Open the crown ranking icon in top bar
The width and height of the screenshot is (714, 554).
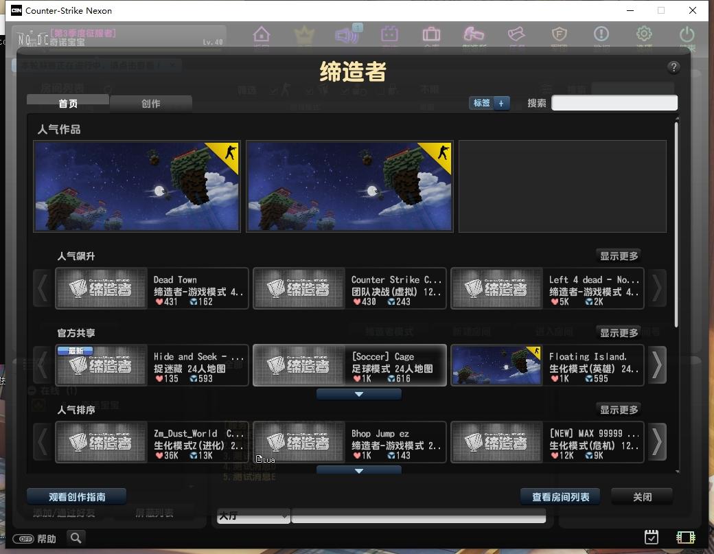pos(303,34)
